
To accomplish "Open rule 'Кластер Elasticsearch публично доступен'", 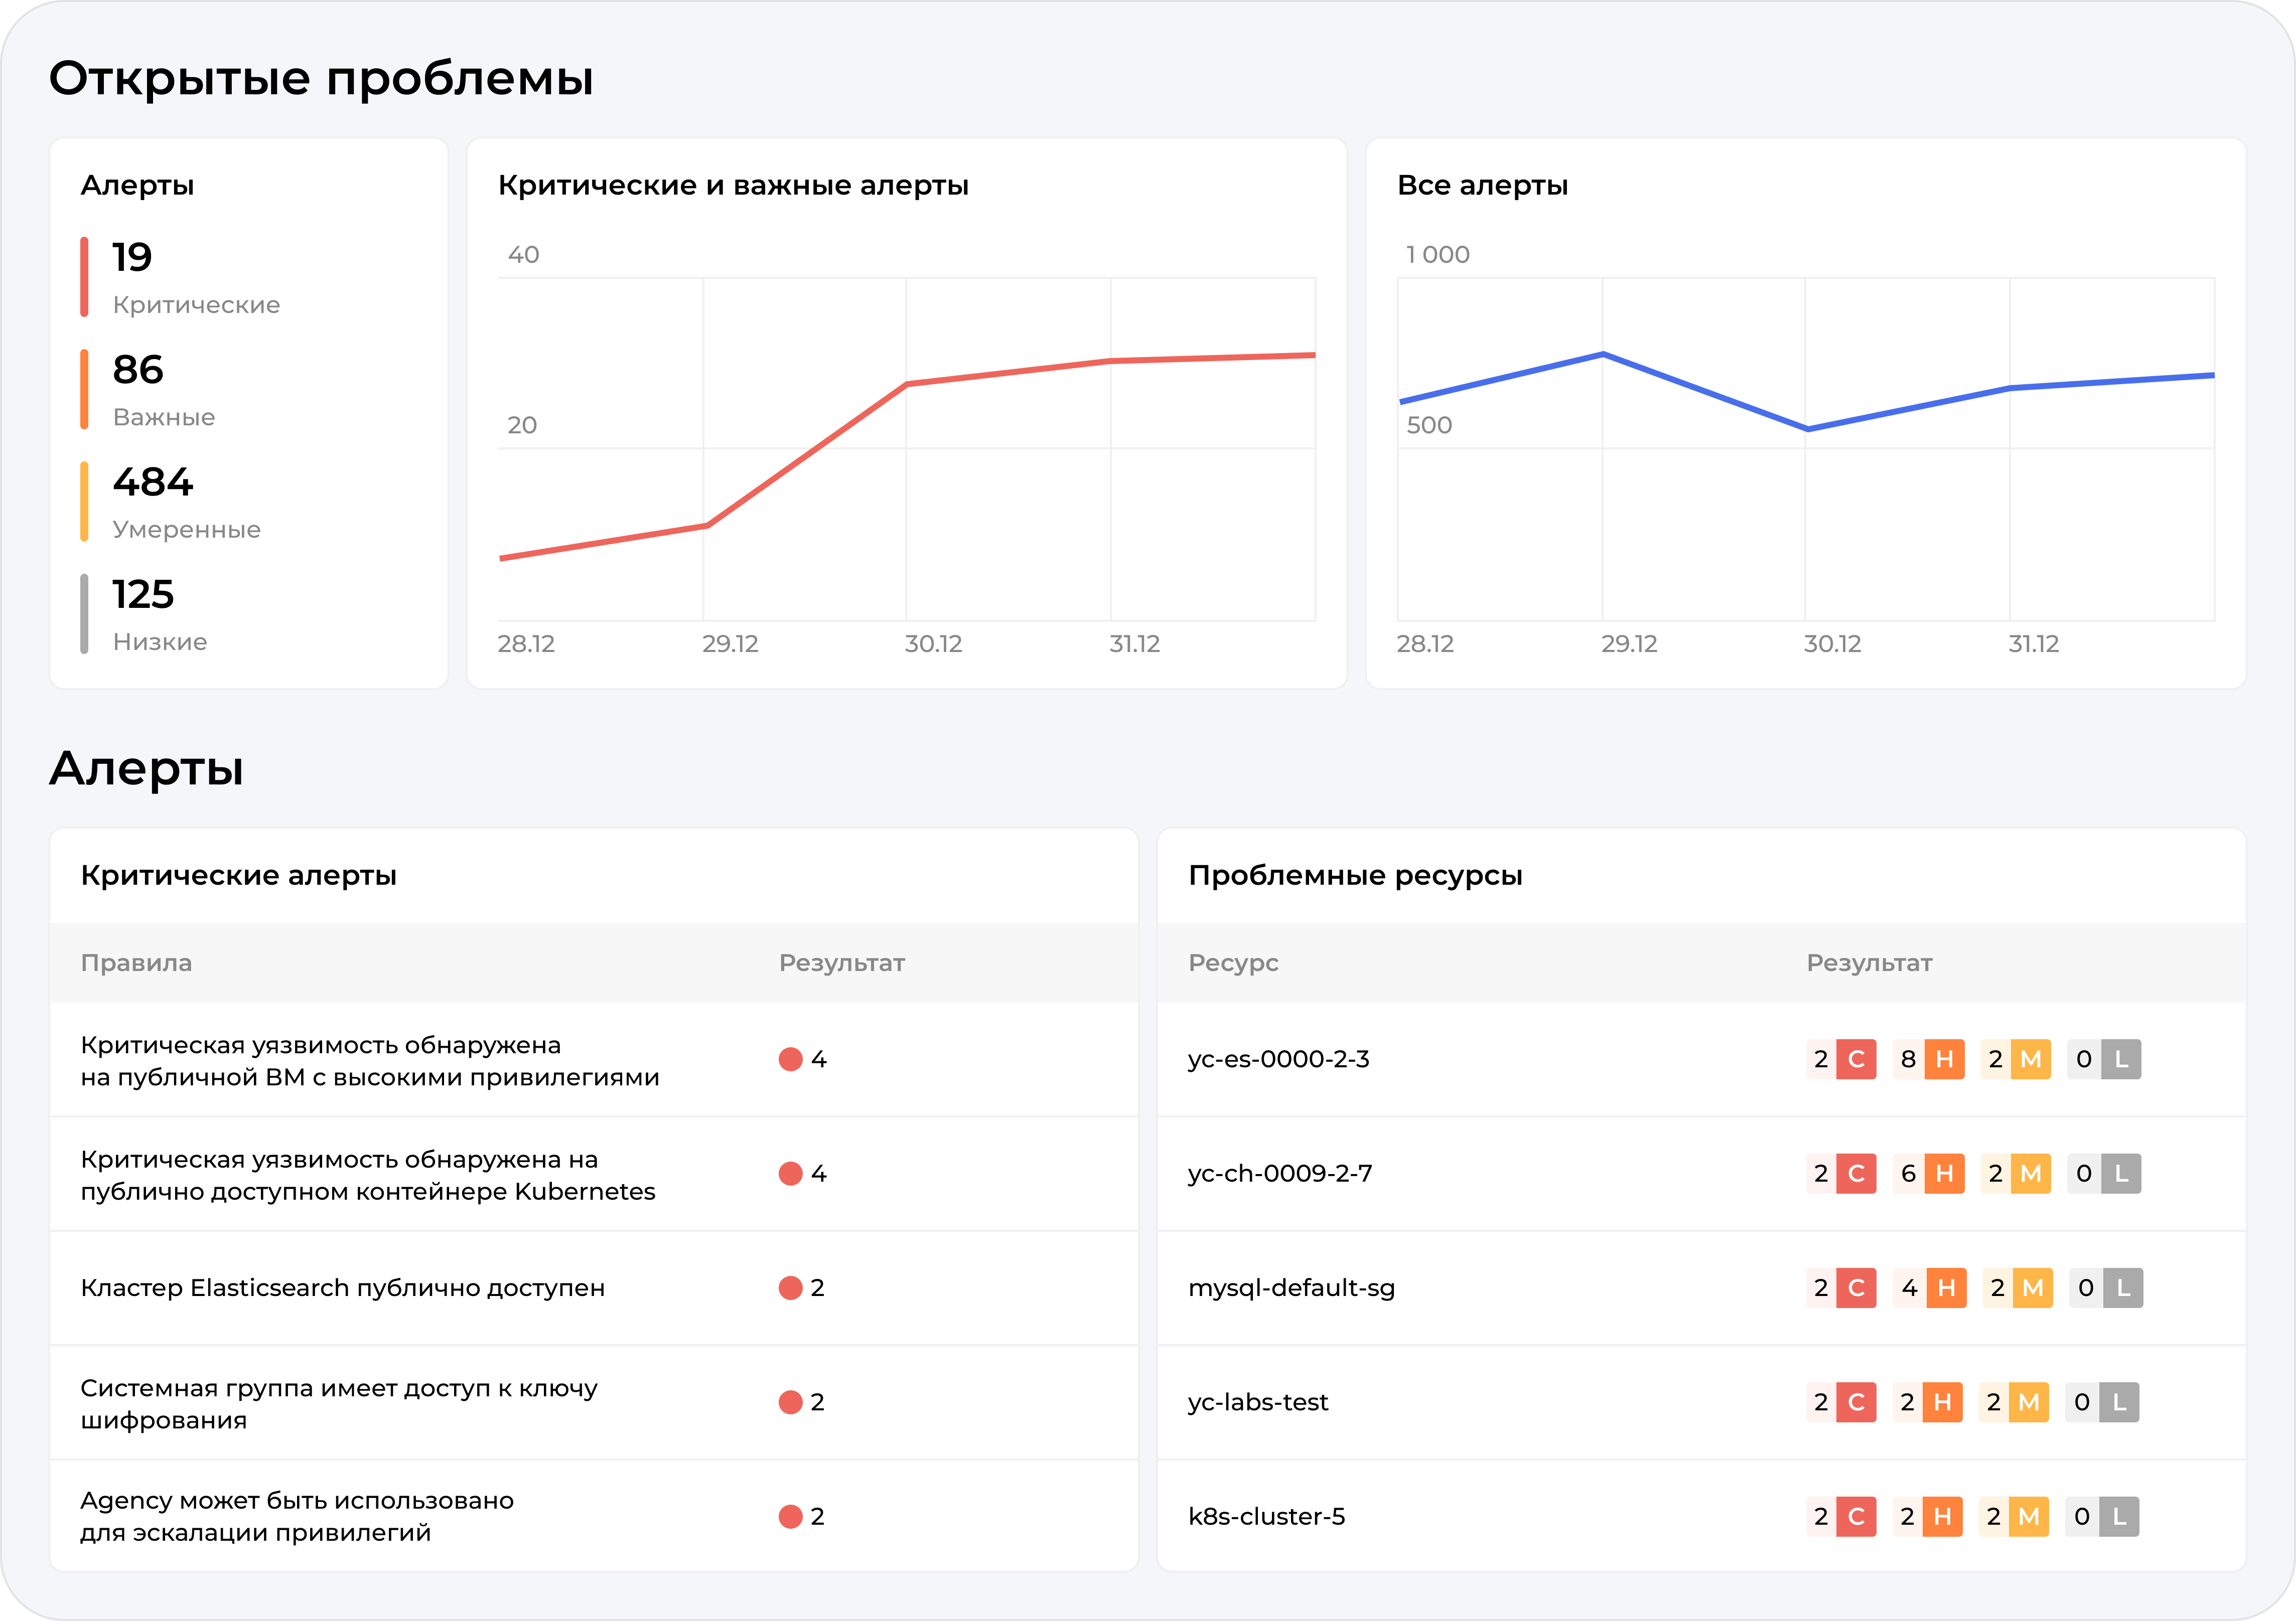I will point(343,1288).
